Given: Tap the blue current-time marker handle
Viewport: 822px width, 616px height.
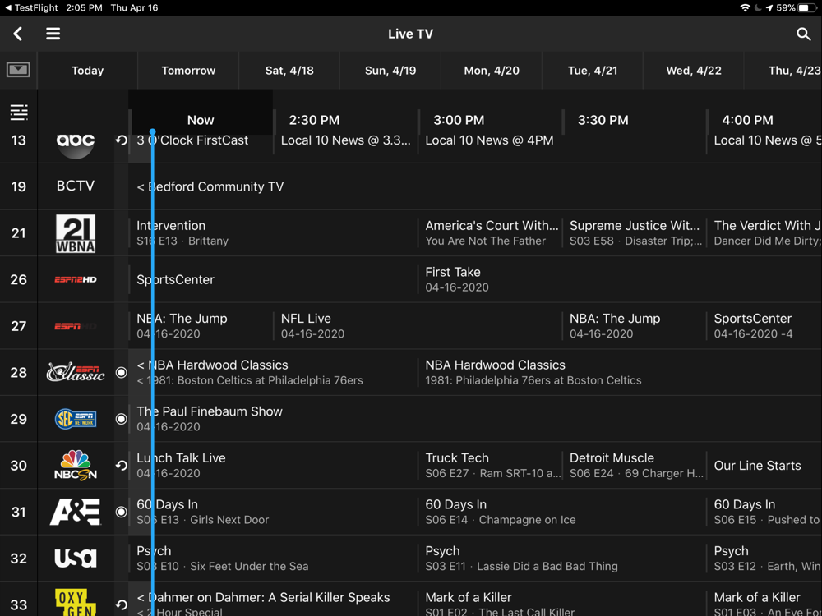Looking at the screenshot, I should [x=152, y=132].
